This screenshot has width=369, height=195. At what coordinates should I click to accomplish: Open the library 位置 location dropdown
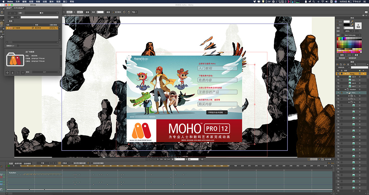coord(42,13)
